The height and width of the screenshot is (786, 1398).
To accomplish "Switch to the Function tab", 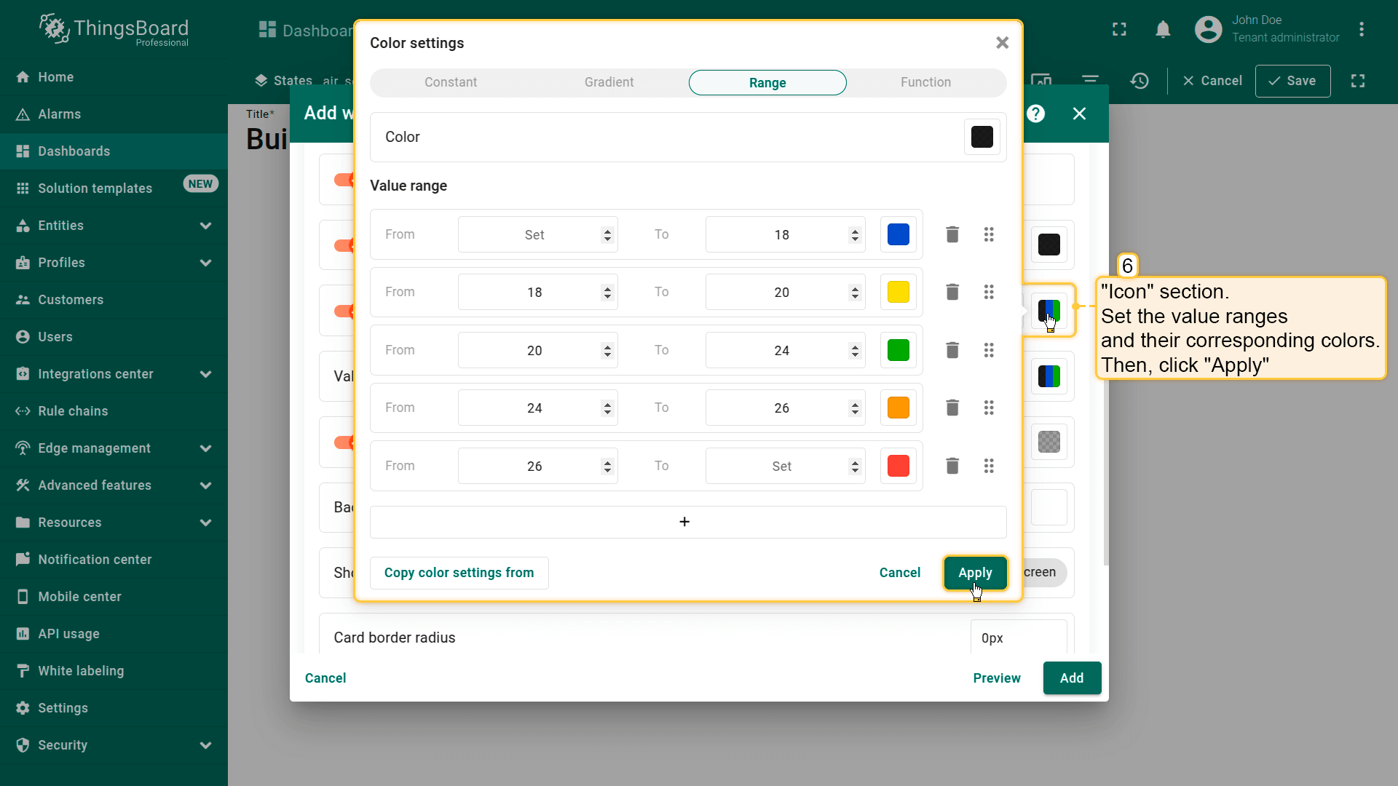I will pos(925,83).
